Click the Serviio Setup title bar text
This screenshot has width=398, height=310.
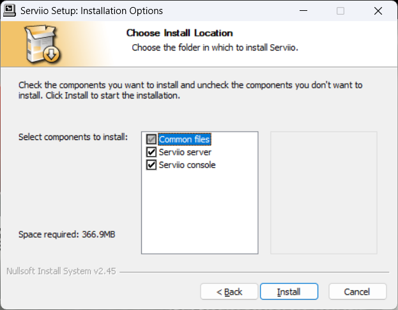pos(91,11)
